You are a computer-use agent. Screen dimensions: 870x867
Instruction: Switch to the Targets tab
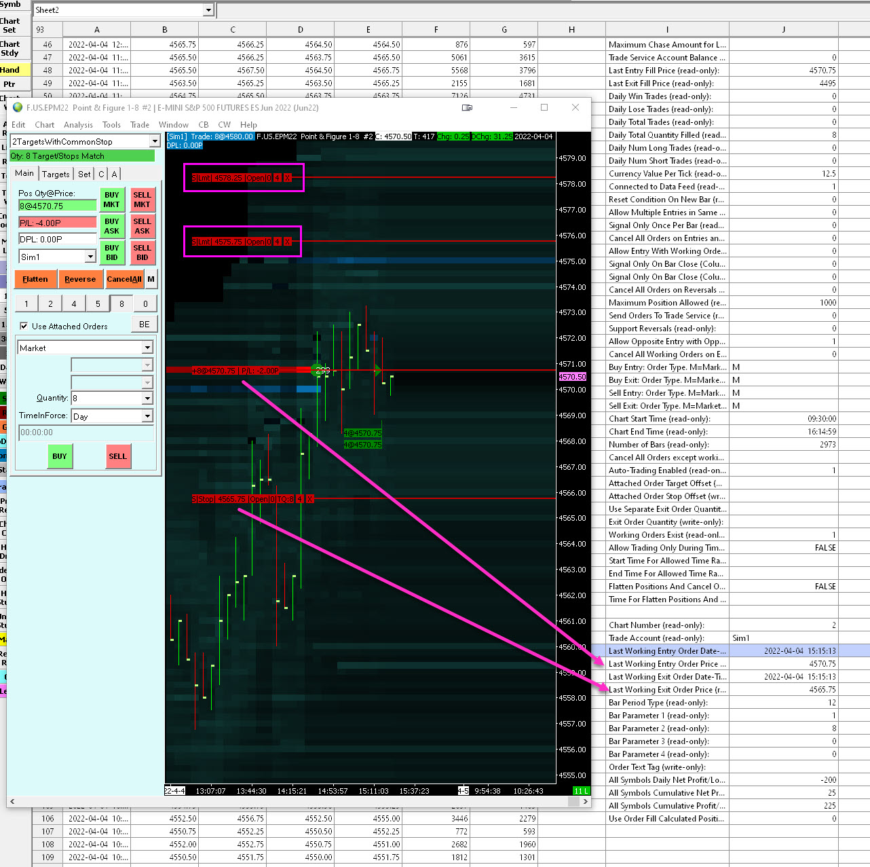coord(56,174)
